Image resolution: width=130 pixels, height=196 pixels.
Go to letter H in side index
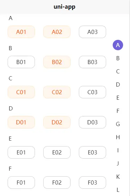(x=118, y=137)
